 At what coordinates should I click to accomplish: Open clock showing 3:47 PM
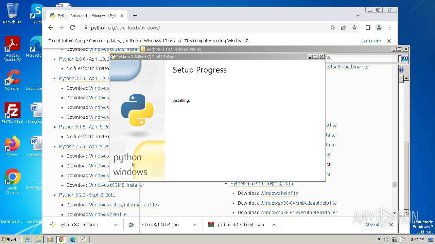pos(418,240)
